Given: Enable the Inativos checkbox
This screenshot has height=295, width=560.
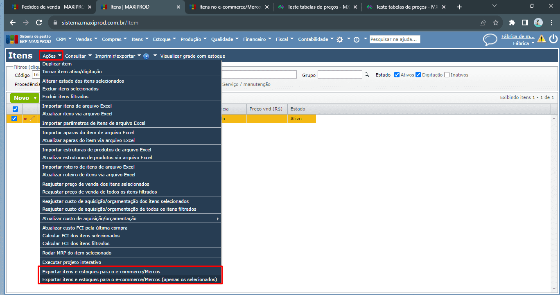Looking at the screenshot, I should click(x=447, y=75).
